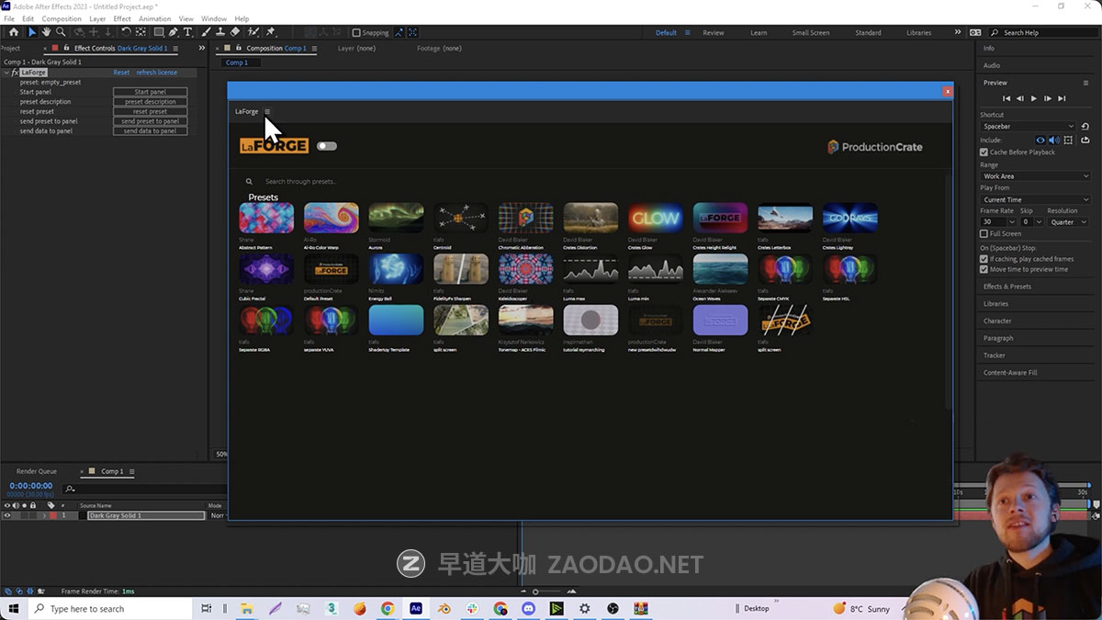Enable the Full Screen preview checkbox
Viewport: 1102px width, 620px height.
click(x=984, y=233)
